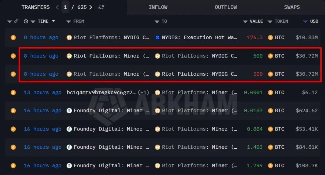Open the general row filter icon
Image resolution: width=325 pixels, height=175 pixels.
tap(9, 21)
